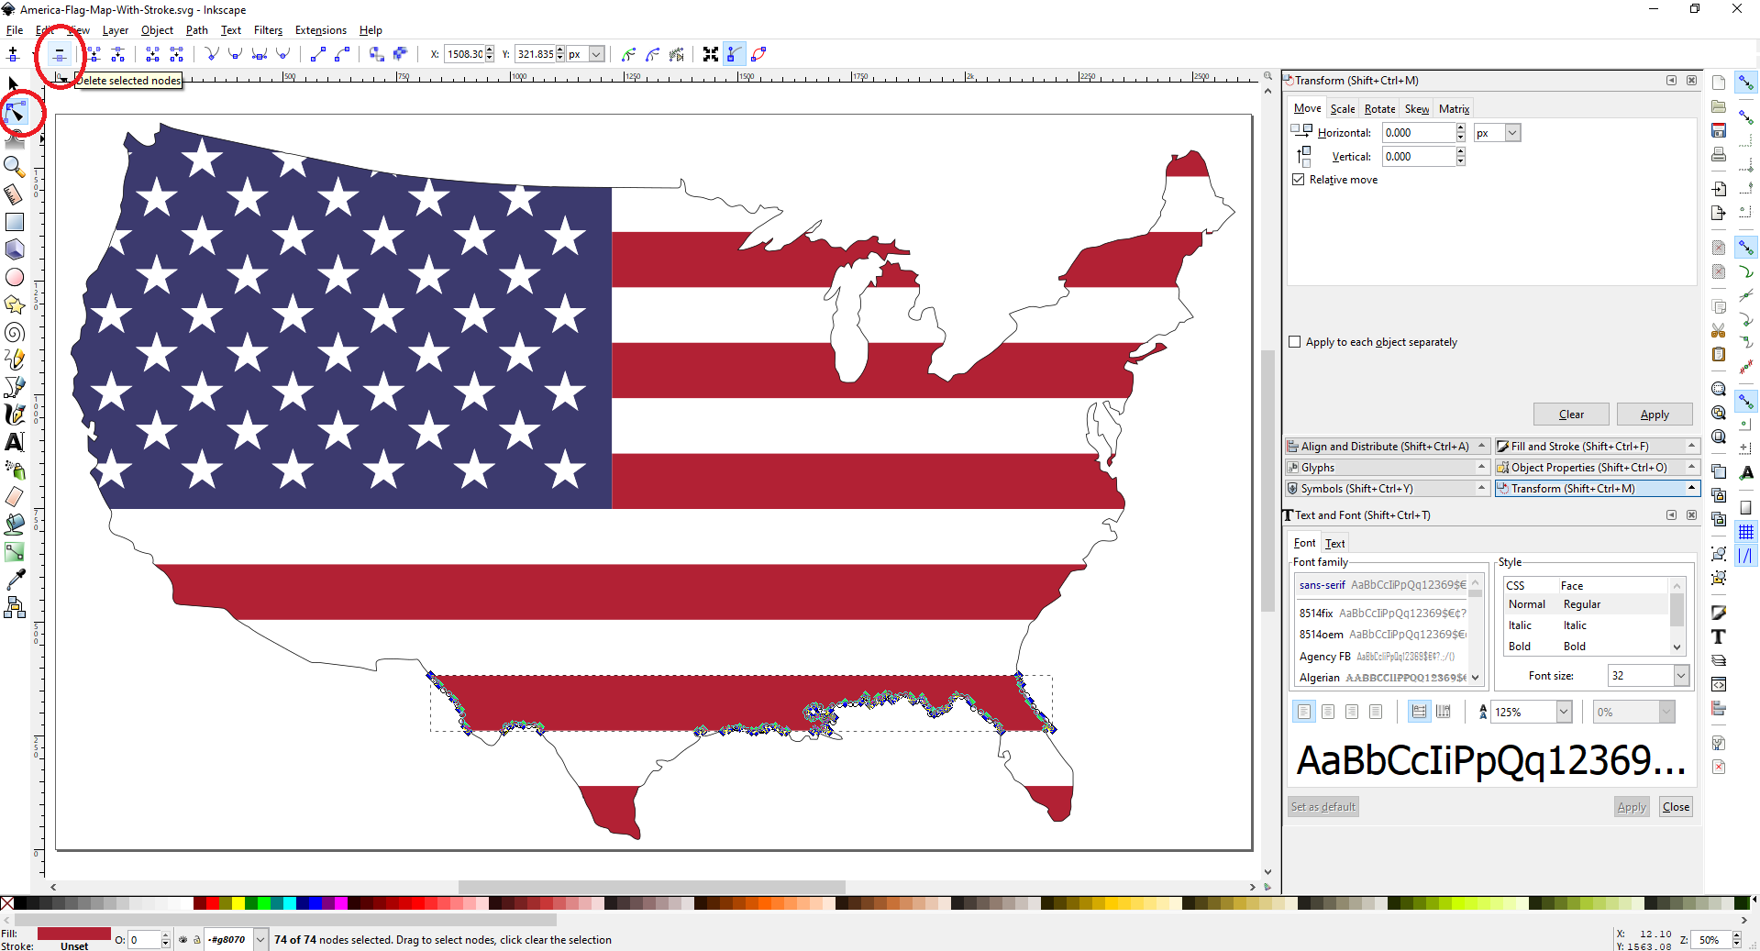Set text alignment to left
This screenshot has height=951, width=1760.
click(1303, 712)
